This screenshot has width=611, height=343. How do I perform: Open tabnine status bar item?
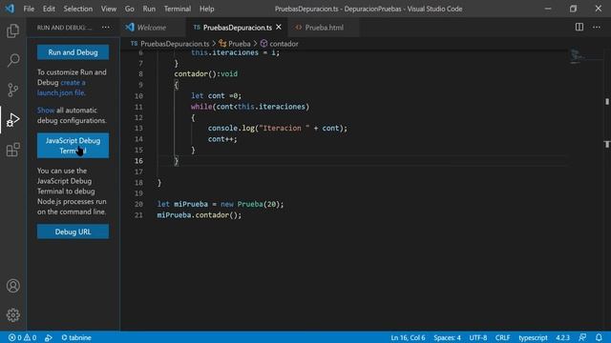coord(76,337)
